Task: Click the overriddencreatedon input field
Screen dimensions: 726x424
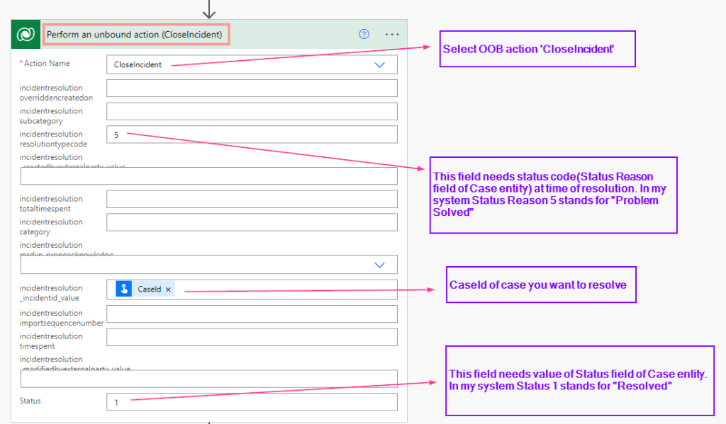Action: point(252,88)
